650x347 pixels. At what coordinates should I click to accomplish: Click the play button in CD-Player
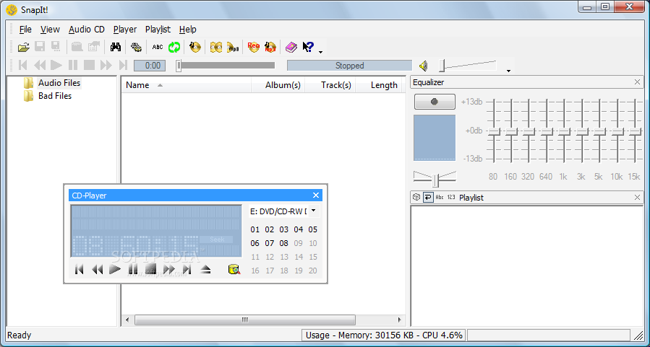tap(115, 270)
